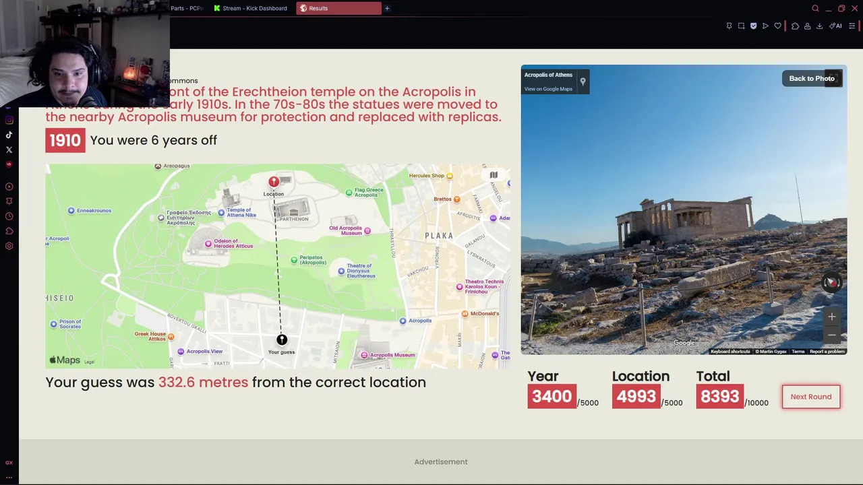Open the Easy Setup sliders icon
863x485 pixels.
point(852,26)
